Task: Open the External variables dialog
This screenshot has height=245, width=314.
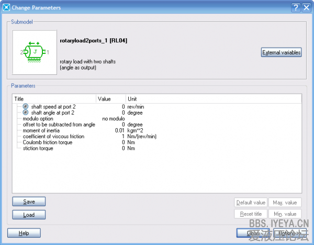Action: [x=281, y=52]
